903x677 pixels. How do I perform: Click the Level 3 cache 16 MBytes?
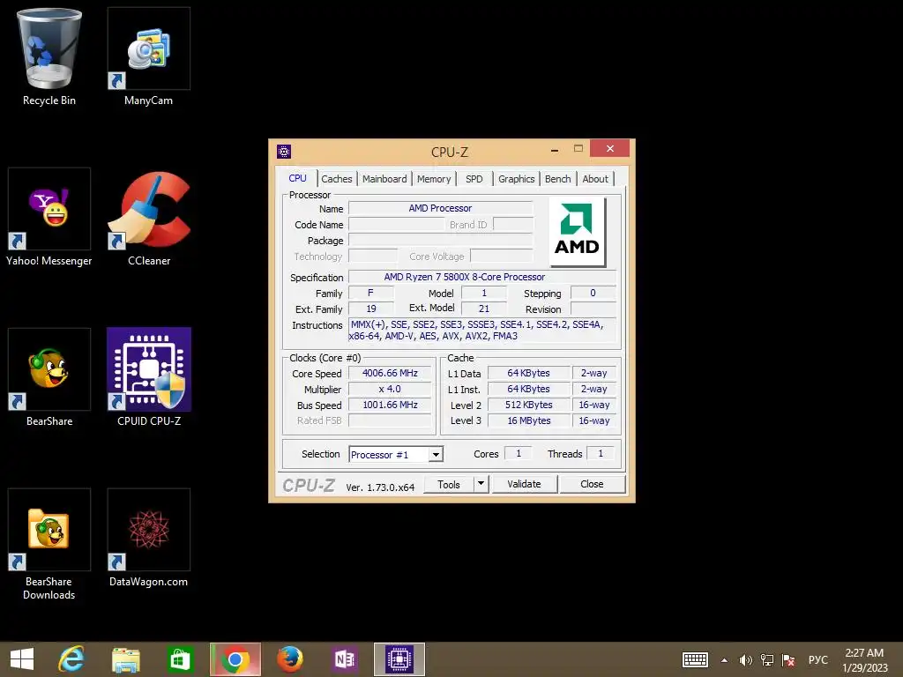point(529,420)
